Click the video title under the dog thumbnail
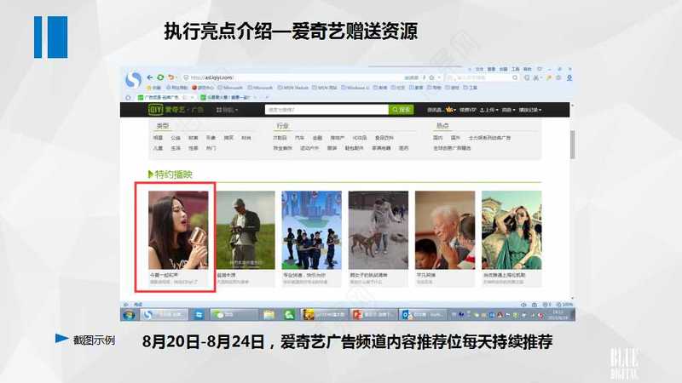Viewport: 682px width, 383px height. tap(368, 275)
